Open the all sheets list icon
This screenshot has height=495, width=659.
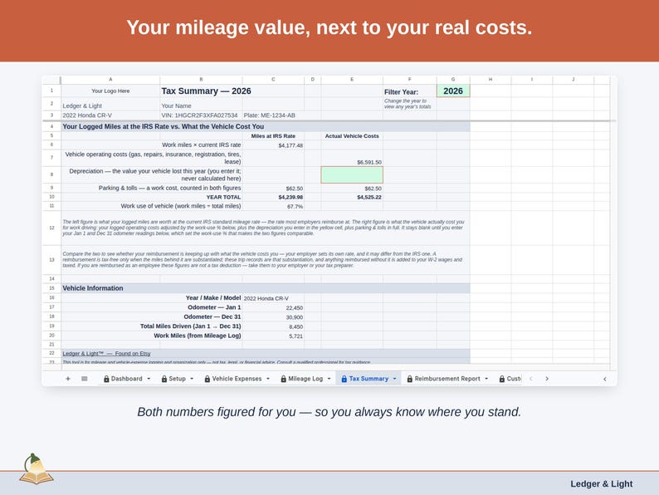click(x=85, y=379)
